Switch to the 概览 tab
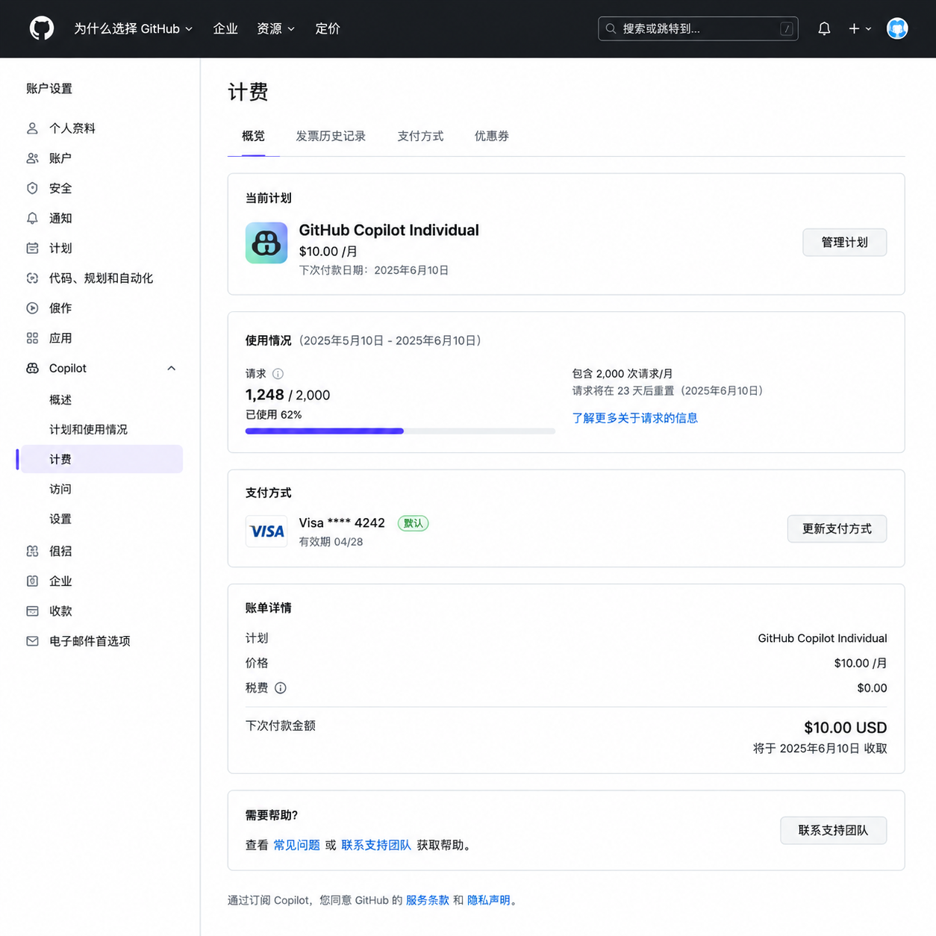Screen dimensions: 936x936 pos(253,136)
